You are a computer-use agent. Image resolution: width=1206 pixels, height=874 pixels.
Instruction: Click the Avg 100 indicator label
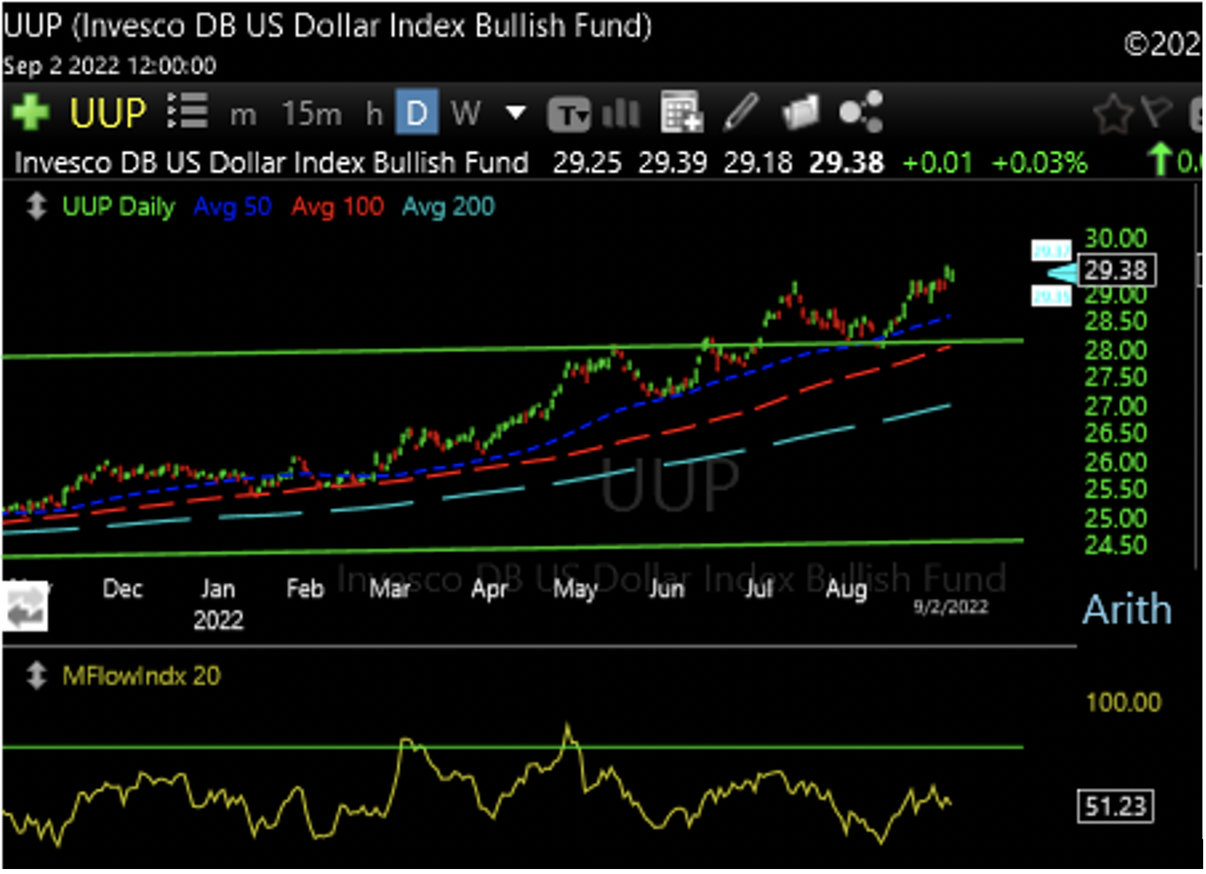[338, 207]
